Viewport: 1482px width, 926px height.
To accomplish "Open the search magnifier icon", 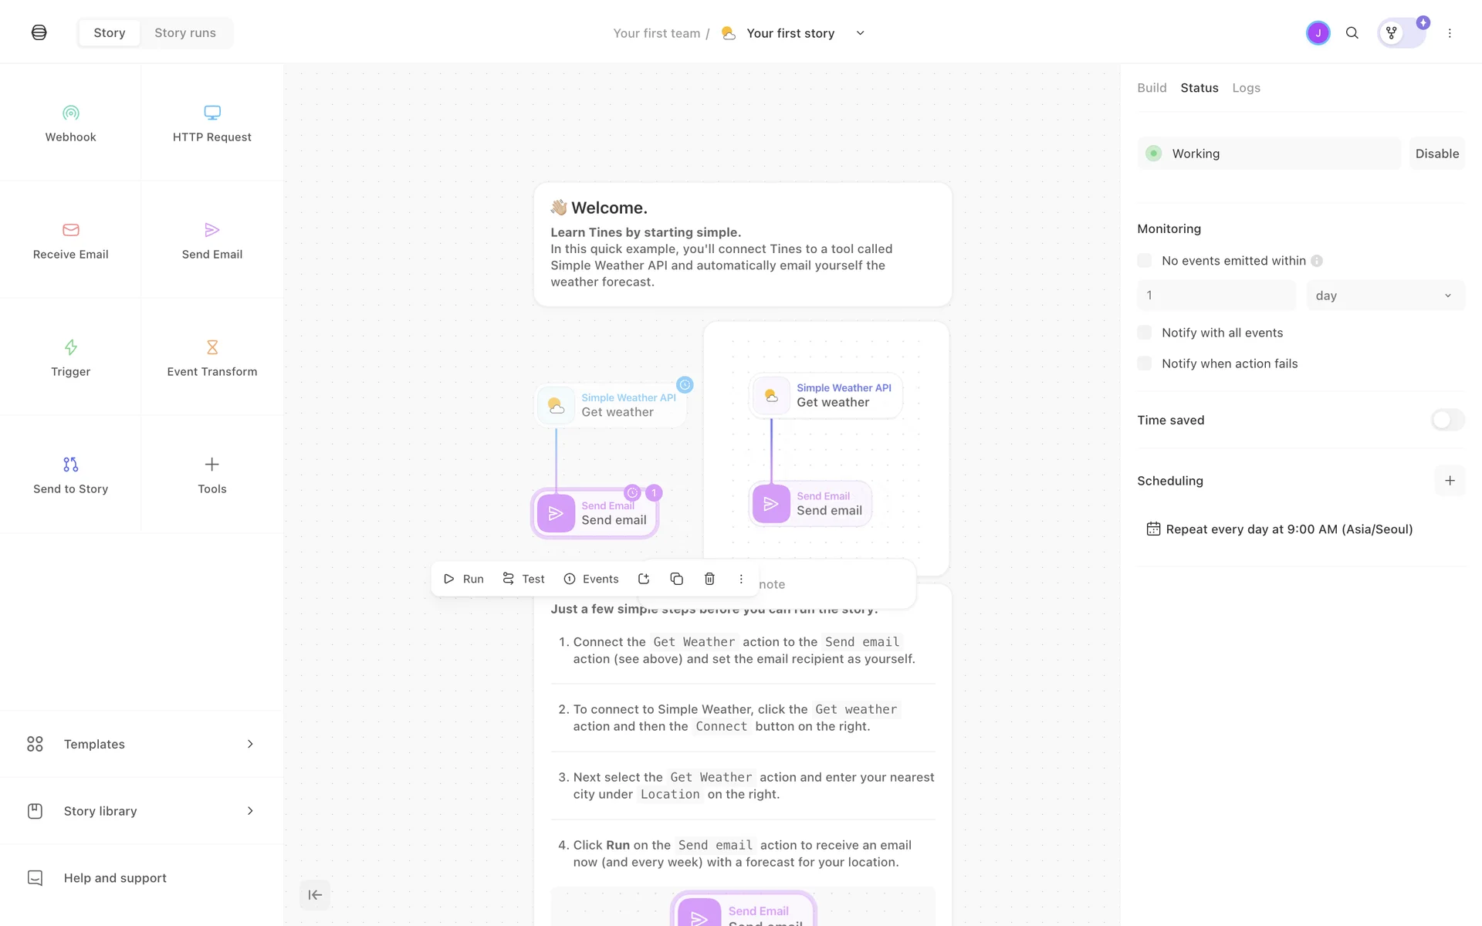I will (1352, 33).
